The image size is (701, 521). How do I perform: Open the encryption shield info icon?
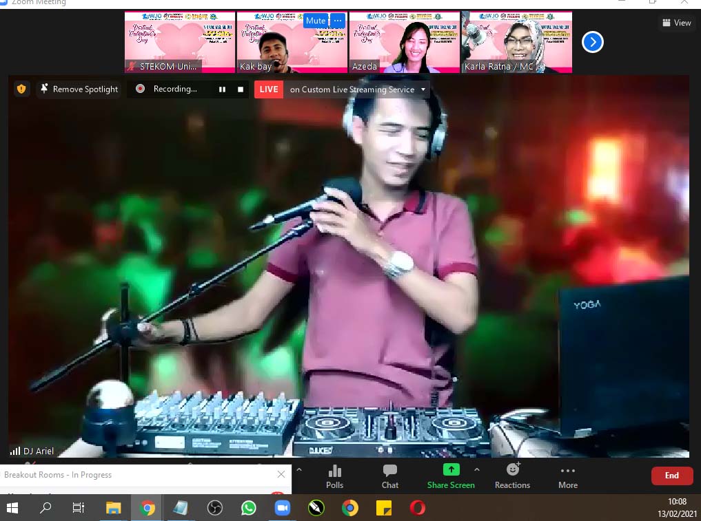21,89
